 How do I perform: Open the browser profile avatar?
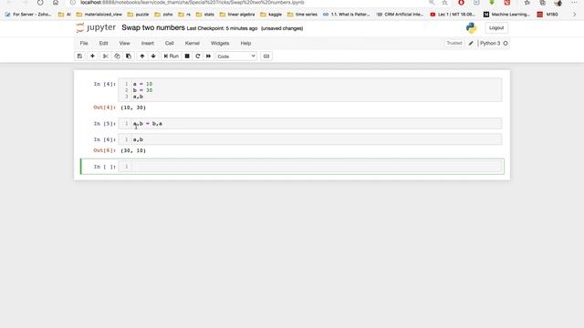pyautogui.click(x=558, y=3)
